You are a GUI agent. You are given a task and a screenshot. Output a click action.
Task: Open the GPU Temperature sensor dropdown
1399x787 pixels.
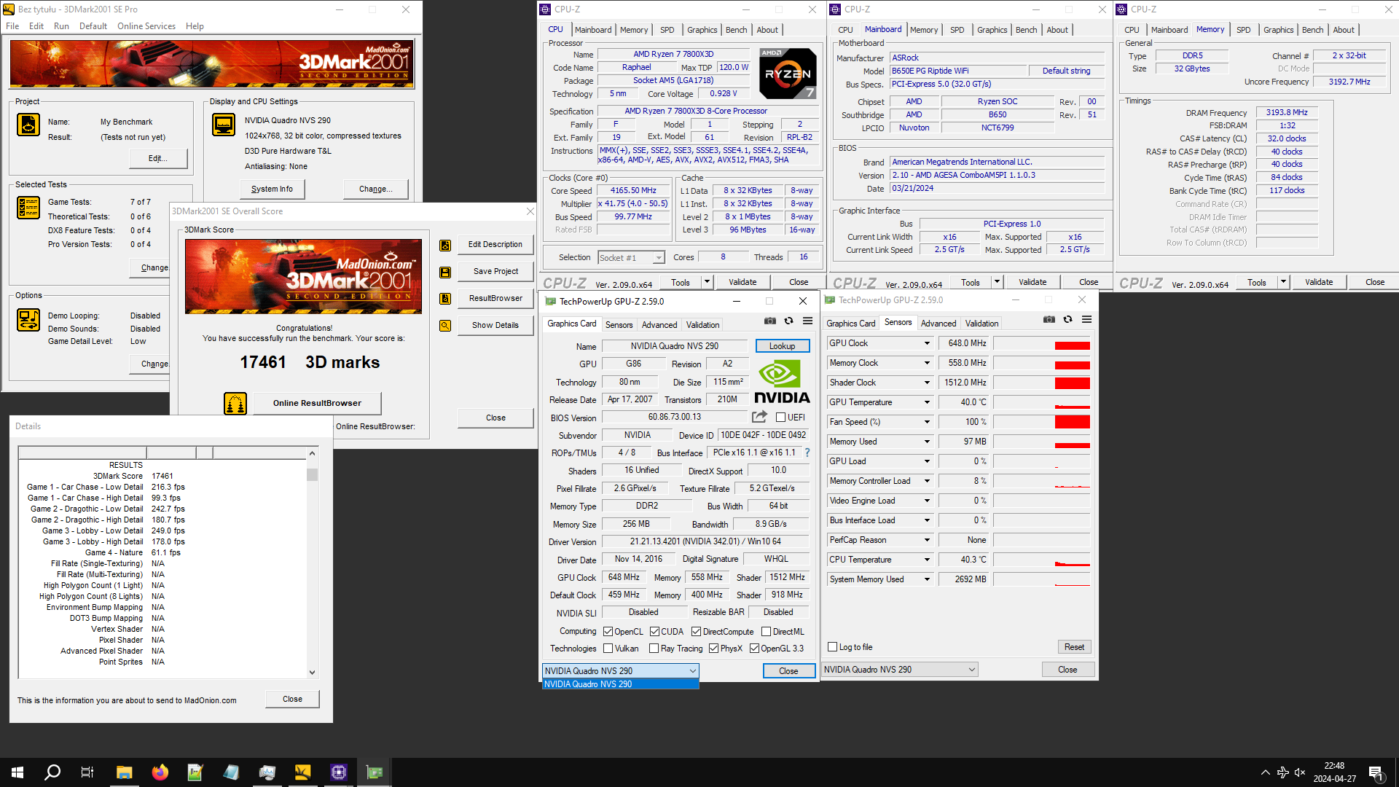coord(927,402)
